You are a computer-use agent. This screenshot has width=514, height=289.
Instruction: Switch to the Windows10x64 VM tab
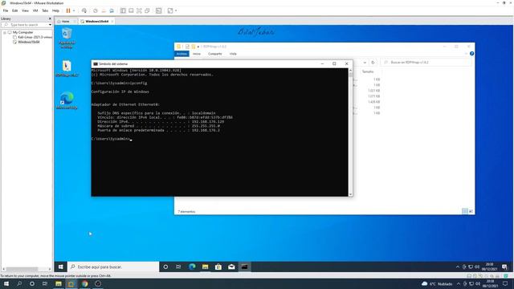(95, 22)
